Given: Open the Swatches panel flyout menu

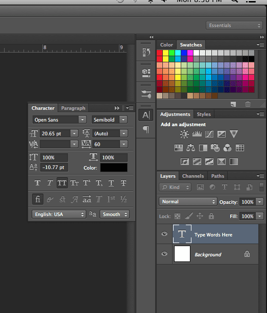Looking at the screenshot, I should pos(260,45).
